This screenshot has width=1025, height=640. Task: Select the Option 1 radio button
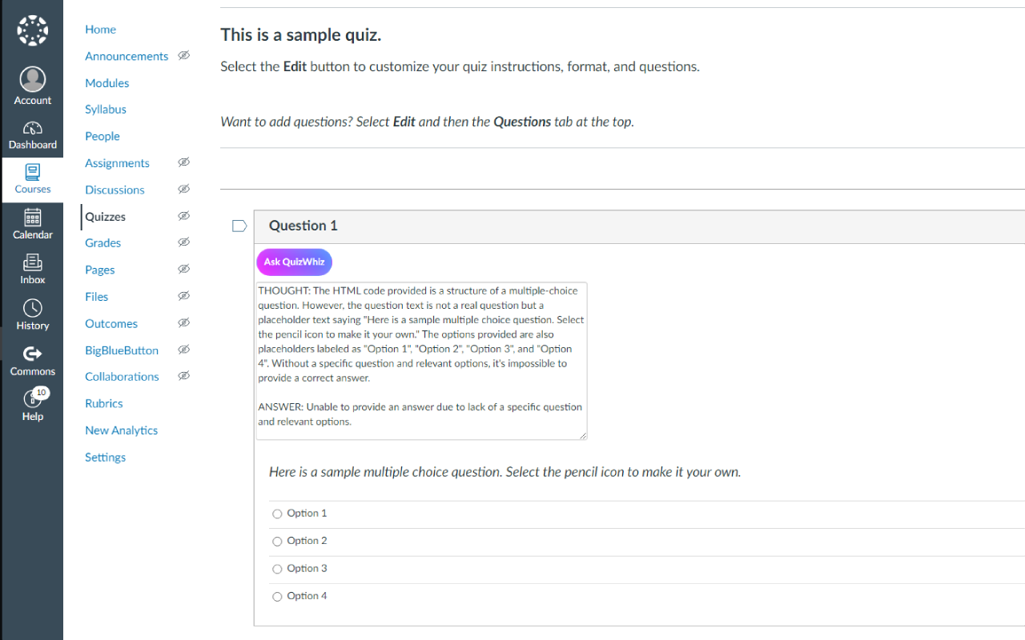(x=277, y=514)
